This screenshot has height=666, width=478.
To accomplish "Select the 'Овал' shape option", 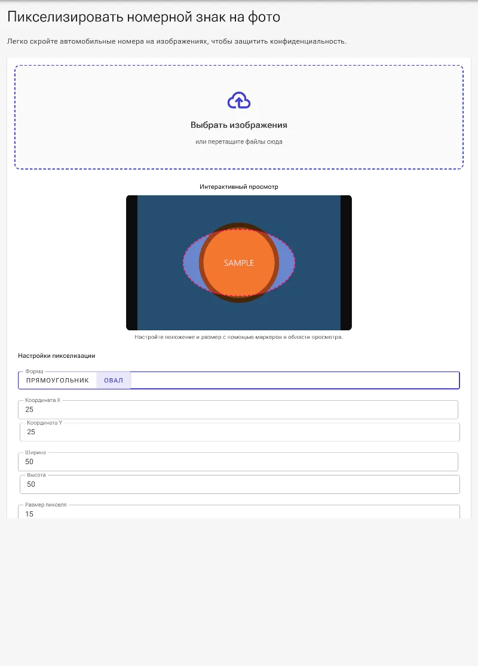I will coord(114,380).
